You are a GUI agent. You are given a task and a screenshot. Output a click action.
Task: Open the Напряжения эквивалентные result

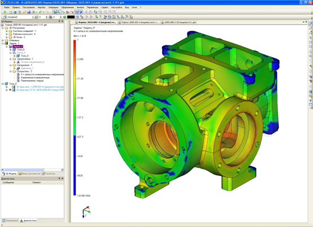point(35,78)
